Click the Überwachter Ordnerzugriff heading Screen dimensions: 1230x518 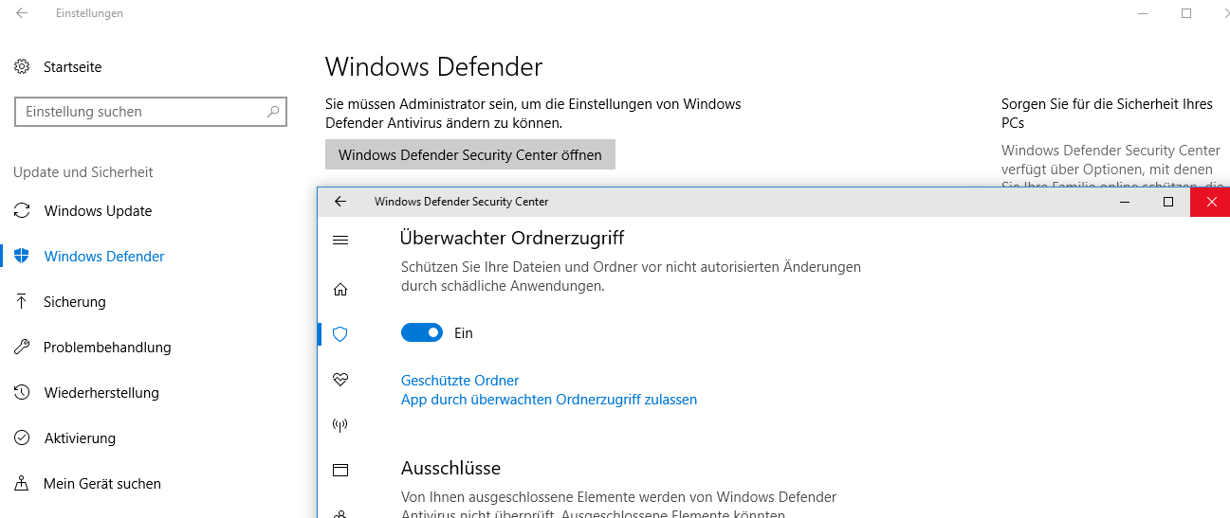click(x=512, y=238)
